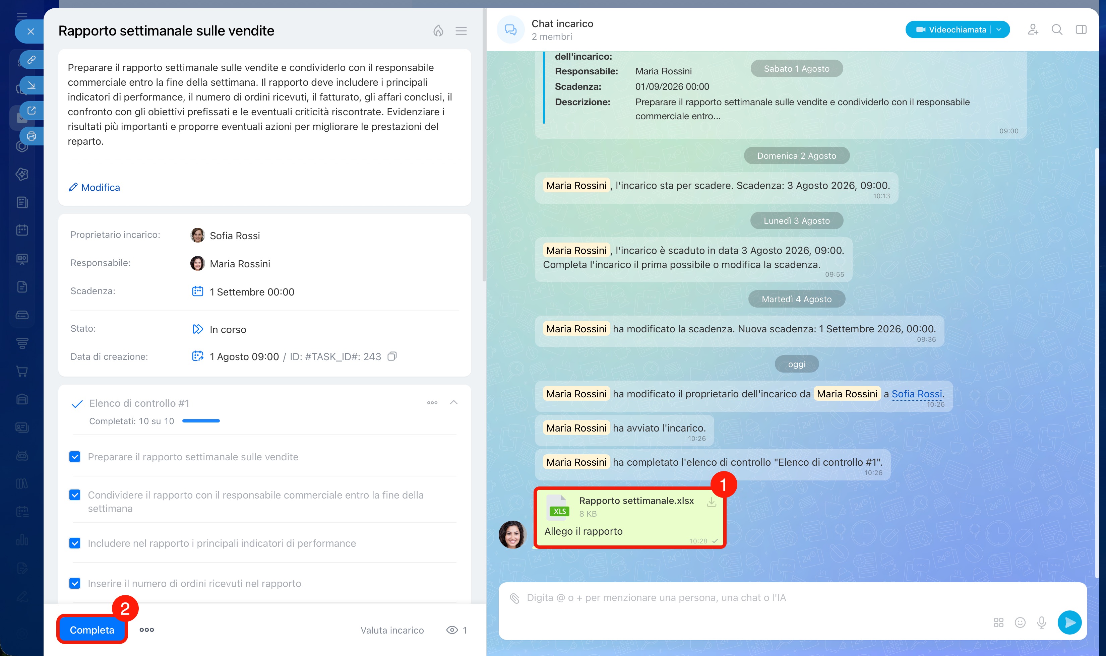Uncheck Includere i principali indicatori di performance
Viewport: 1106px width, 656px height.
[x=75, y=543]
